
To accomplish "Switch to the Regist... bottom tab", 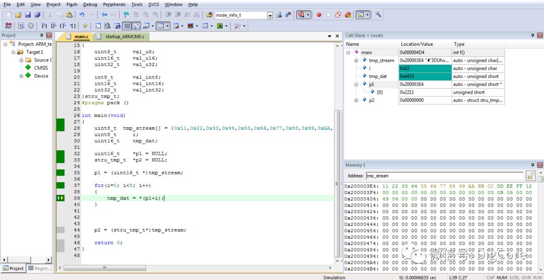I will tap(40, 268).
